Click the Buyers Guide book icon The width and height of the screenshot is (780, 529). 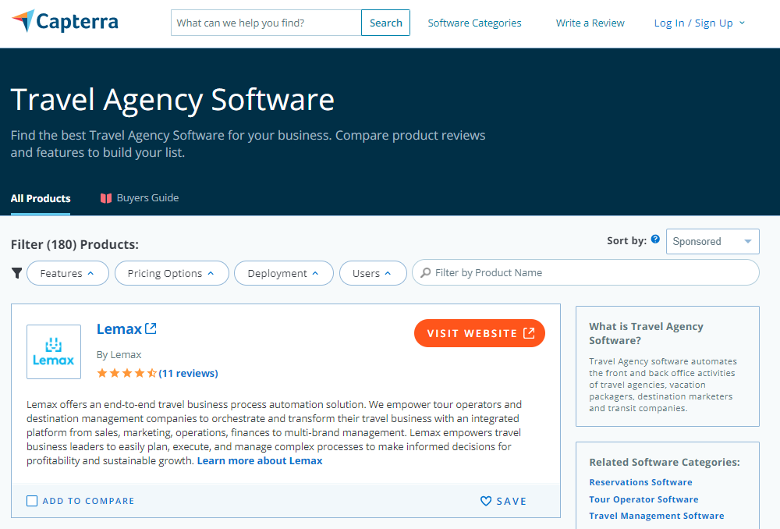point(105,198)
